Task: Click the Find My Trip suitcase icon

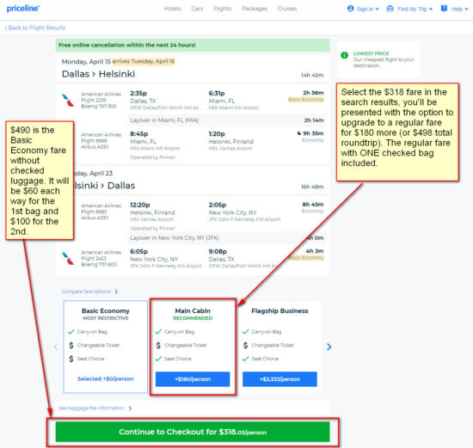Action: coord(390,9)
